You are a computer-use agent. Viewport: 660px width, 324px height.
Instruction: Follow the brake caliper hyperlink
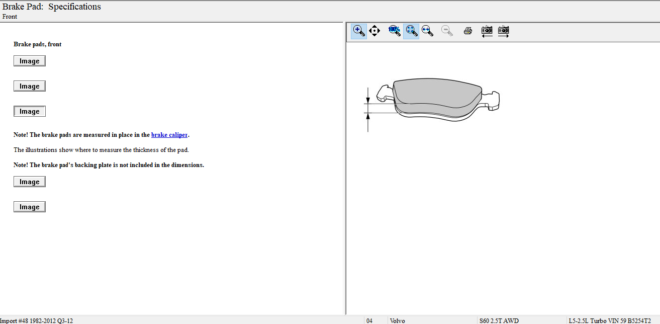click(169, 135)
